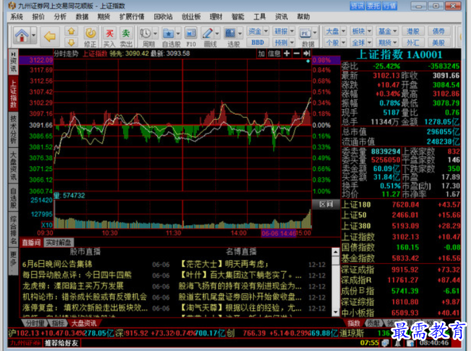Select the 修正 correction icon
This screenshot has height=351, width=471.
(90, 33)
